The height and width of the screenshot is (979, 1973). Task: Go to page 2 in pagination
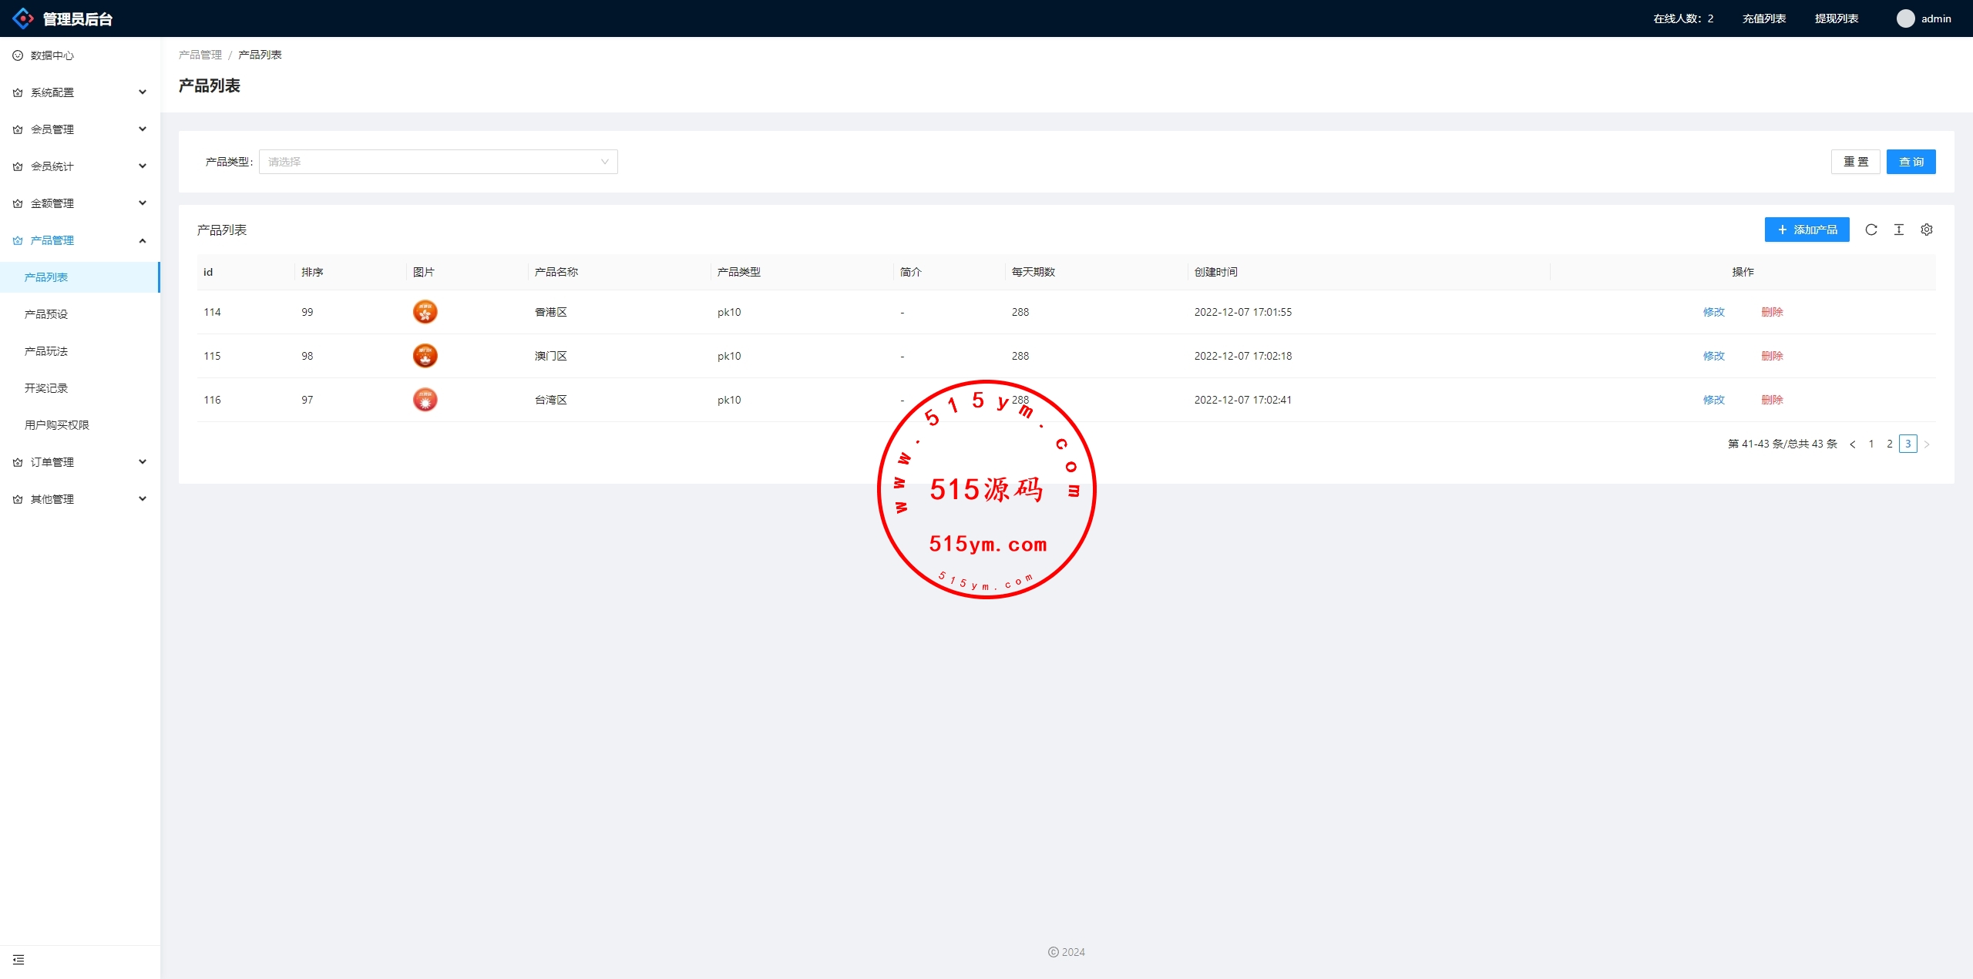pyautogui.click(x=1889, y=444)
